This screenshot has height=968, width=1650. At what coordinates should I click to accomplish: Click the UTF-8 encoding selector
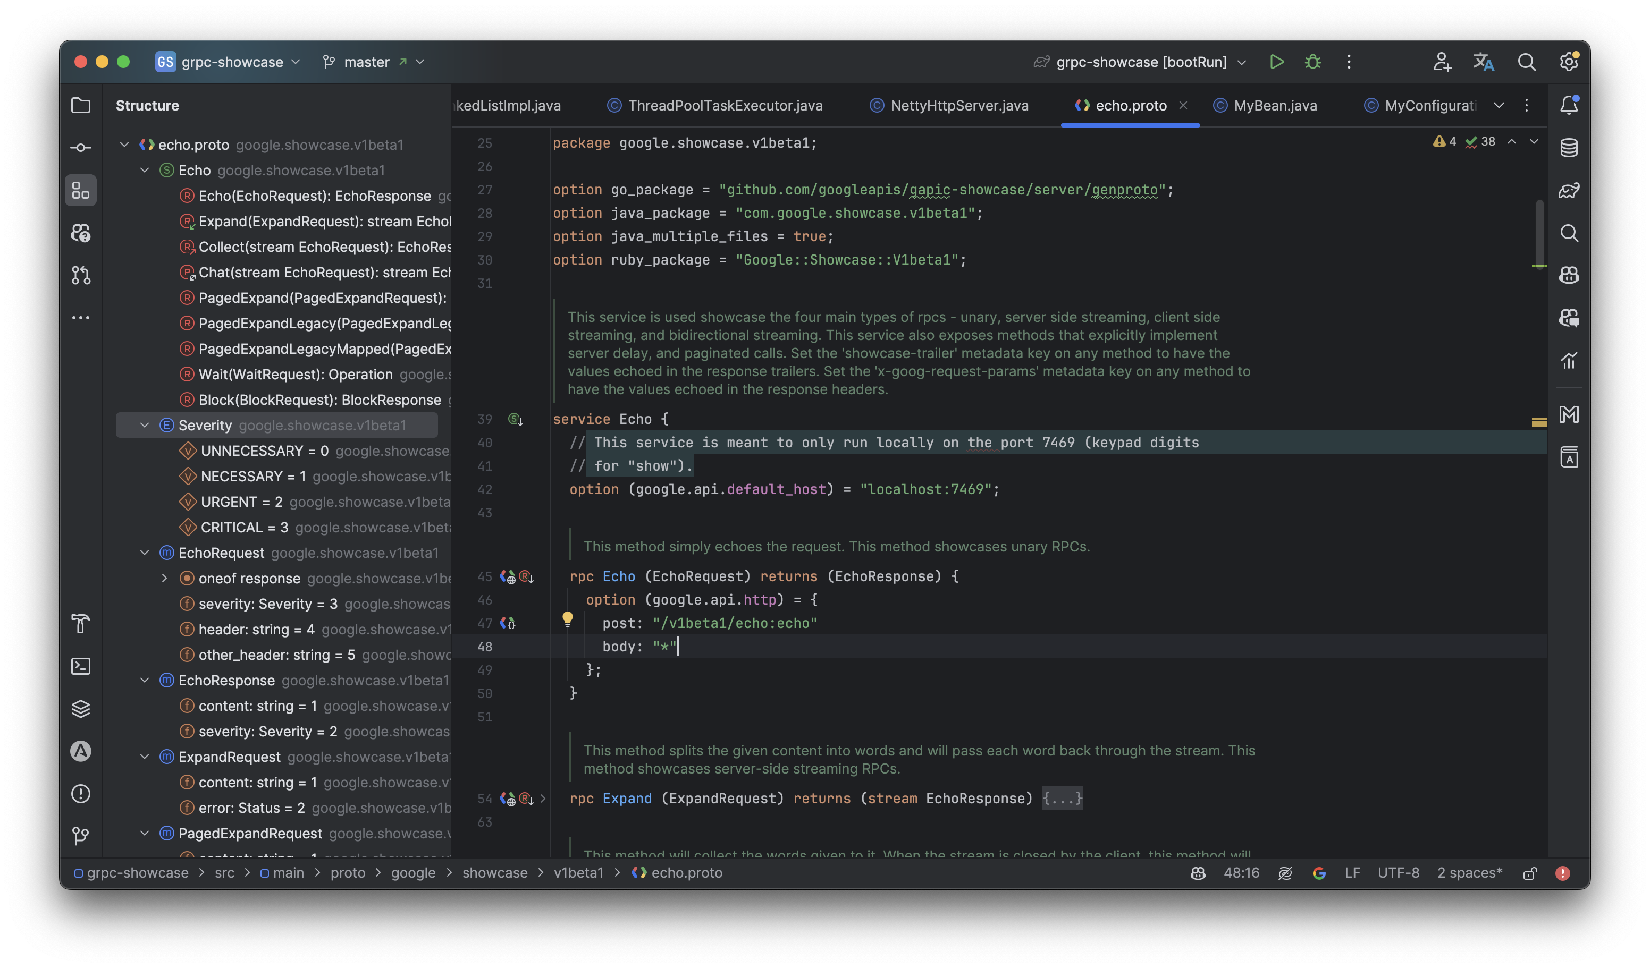(x=1398, y=873)
